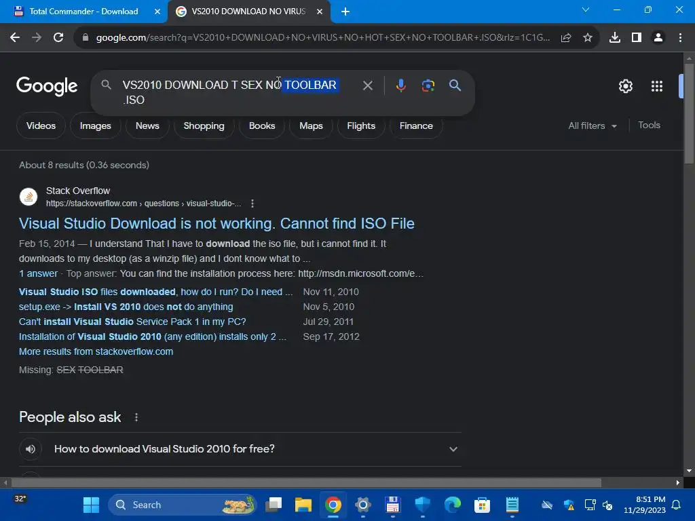Screen dimensions: 695x521
Task: Open Visual Studio Download is not working result
Action: [x=217, y=223]
